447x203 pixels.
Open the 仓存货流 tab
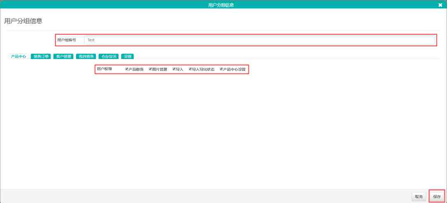[x=108, y=57]
